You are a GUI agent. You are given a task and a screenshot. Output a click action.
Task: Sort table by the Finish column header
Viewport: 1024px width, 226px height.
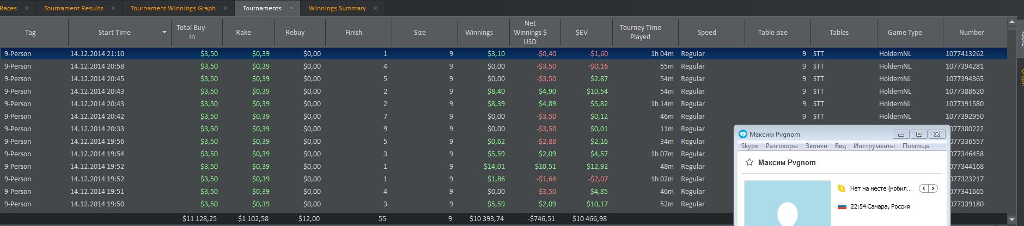(353, 33)
